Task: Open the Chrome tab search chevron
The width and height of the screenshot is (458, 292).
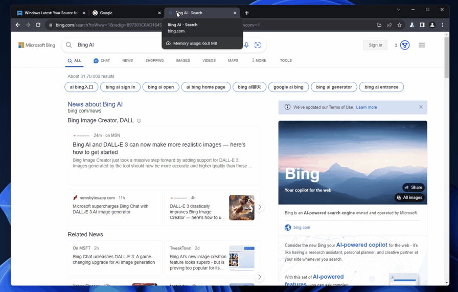Action: [399, 9]
